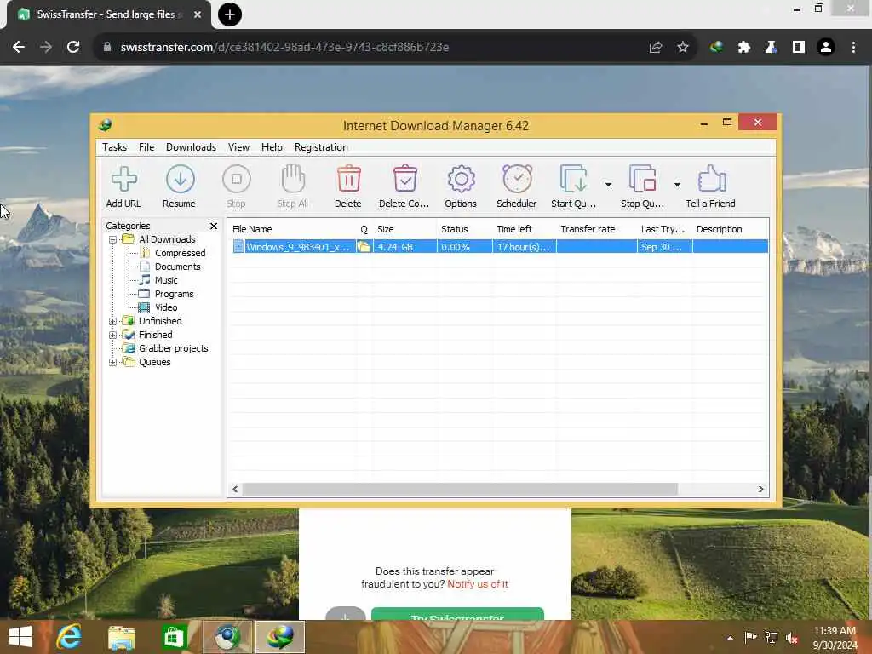Bookmark this page with the star icon
This screenshot has width=872, height=654.
(x=683, y=48)
